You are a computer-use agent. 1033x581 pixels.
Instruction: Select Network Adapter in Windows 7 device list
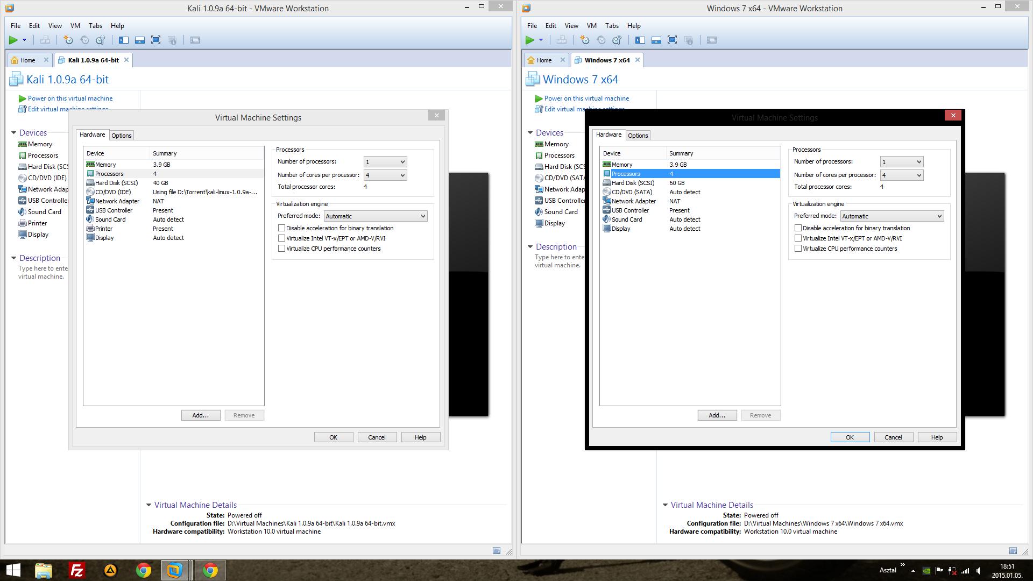(x=633, y=201)
